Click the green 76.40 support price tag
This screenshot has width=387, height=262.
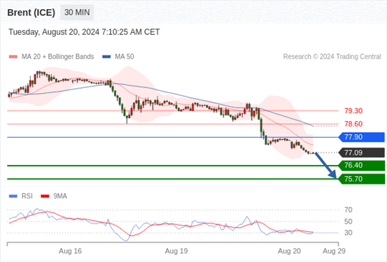362,166
